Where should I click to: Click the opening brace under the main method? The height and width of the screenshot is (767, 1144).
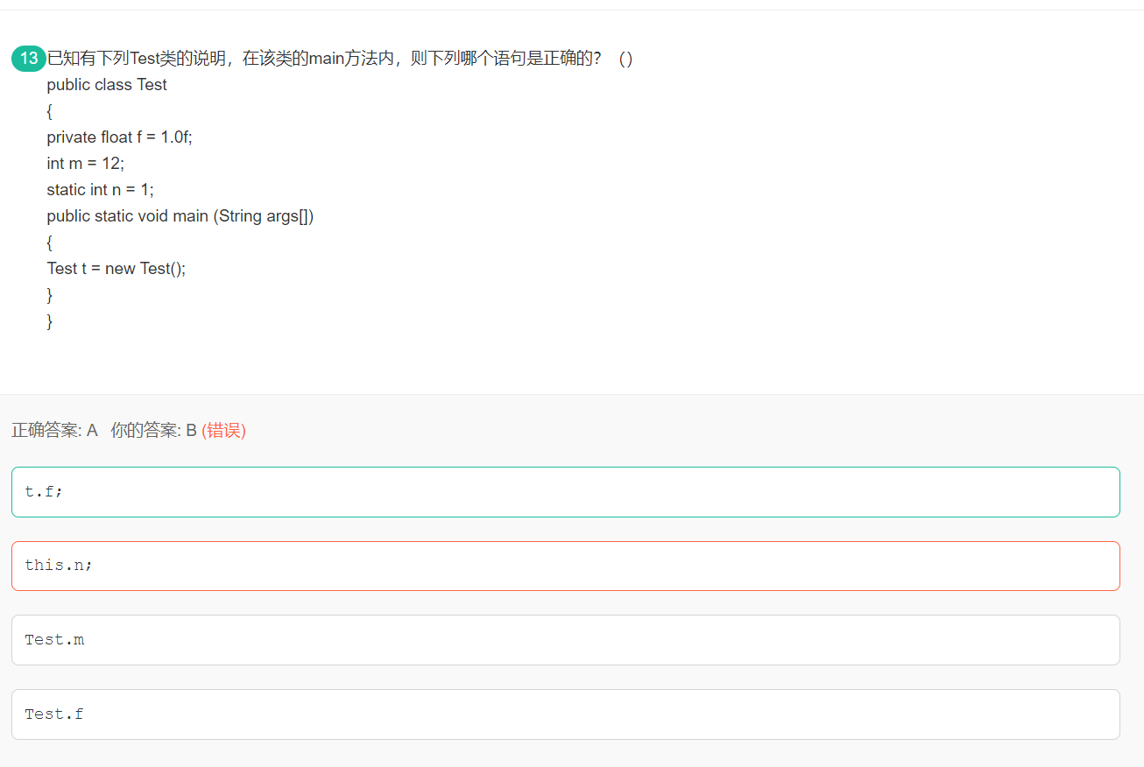(50, 243)
